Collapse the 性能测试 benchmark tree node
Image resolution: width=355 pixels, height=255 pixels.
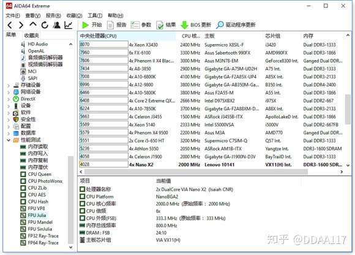(x=9, y=140)
